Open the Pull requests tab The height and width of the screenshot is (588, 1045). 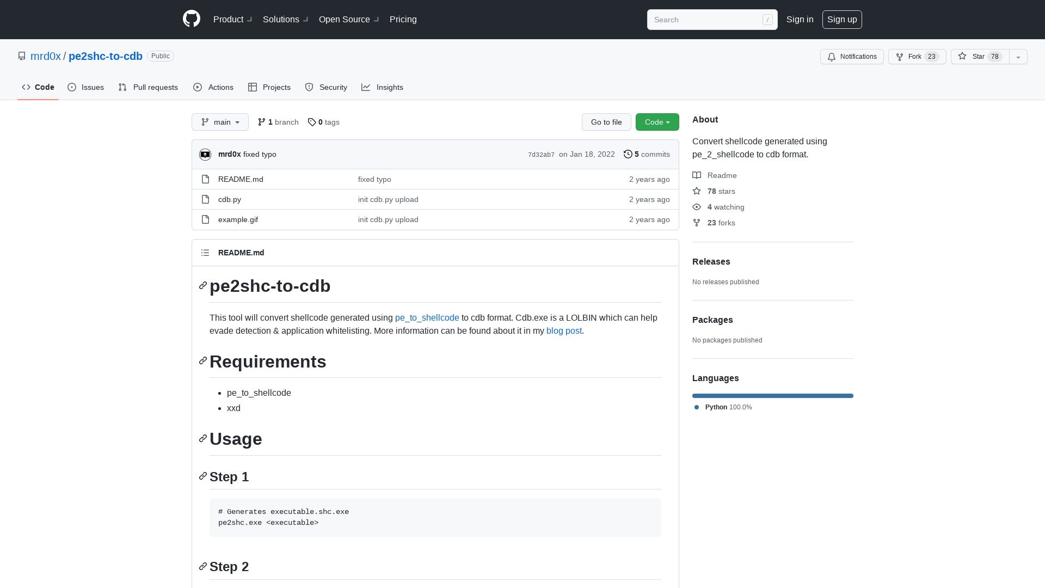[x=148, y=87]
